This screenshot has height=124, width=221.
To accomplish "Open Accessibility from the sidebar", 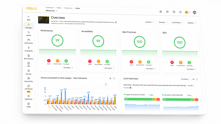I will coord(29,49).
